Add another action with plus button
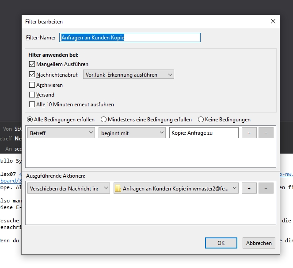The image size is (293, 268). tap(249, 188)
